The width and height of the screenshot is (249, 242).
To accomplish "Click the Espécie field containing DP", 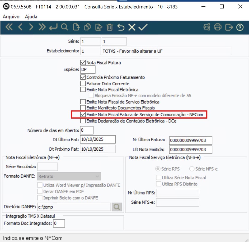I will [88, 69].
